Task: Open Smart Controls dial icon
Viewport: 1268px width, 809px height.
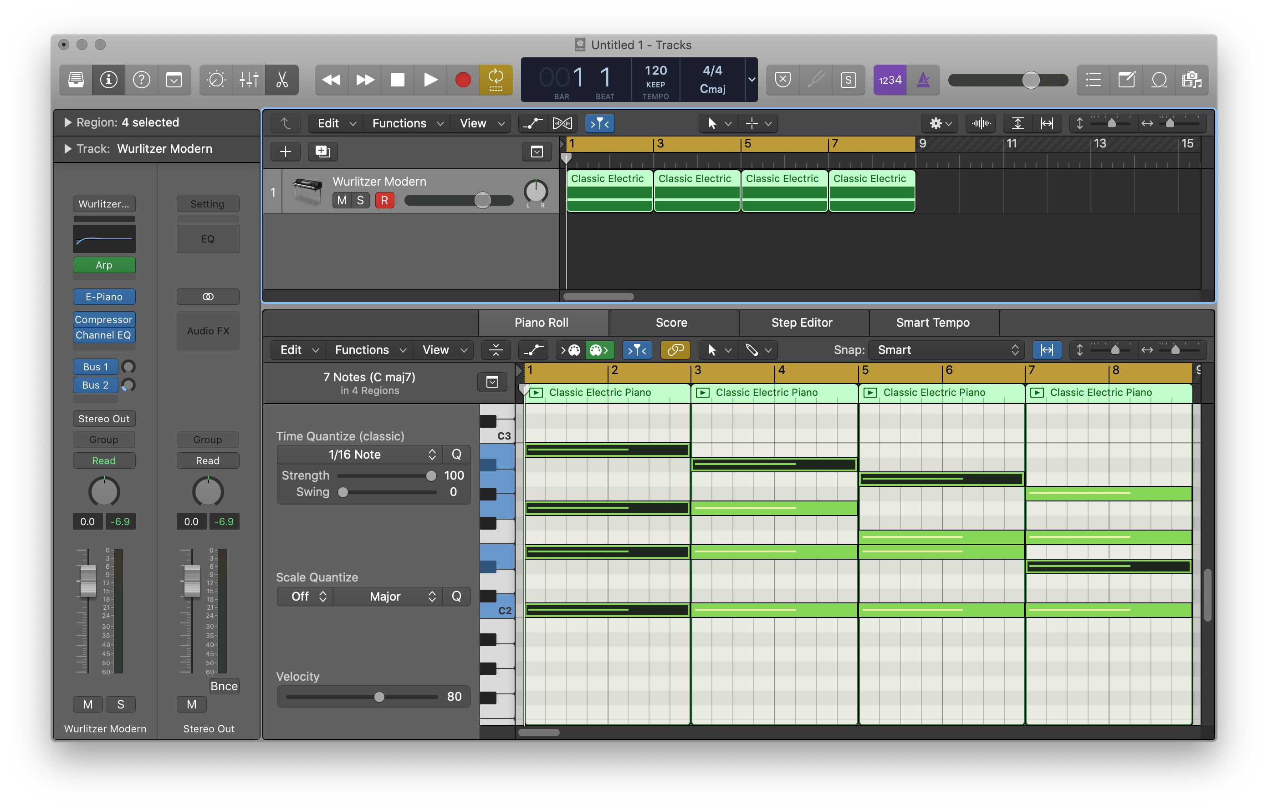Action: coord(216,80)
